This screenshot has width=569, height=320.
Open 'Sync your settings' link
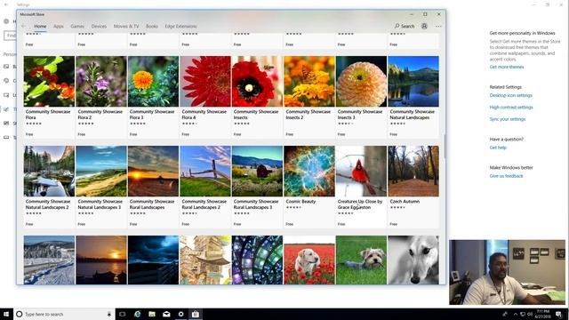click(x=508, y=119)
